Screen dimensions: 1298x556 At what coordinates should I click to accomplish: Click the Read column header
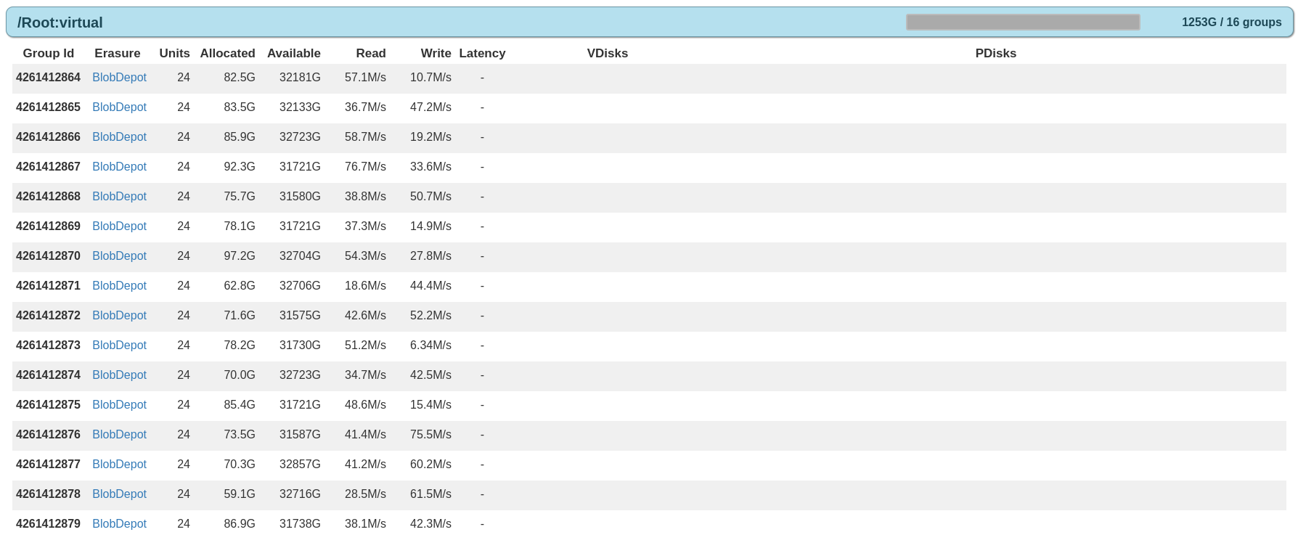tap(370, 54)
